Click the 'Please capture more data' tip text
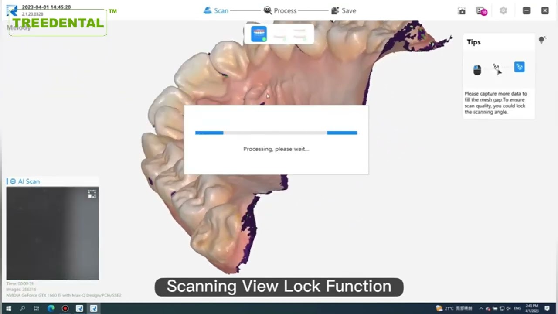 [x=496, y=103]
